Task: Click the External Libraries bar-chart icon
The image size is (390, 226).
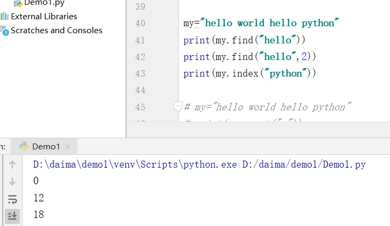Action: click(4, 17)
